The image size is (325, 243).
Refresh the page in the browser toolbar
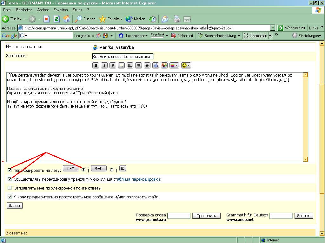pos(56,19)
